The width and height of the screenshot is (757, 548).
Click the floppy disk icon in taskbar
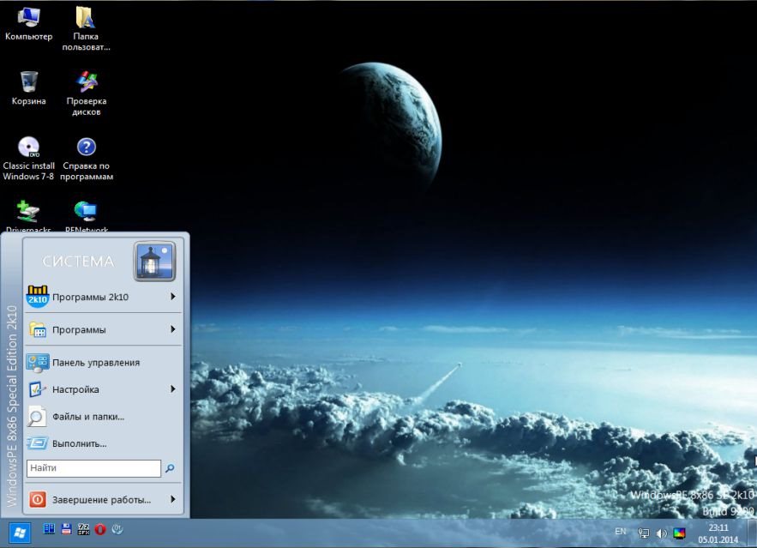66,532
